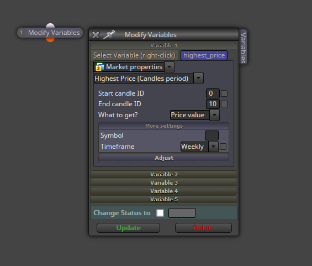Click the green Update button

pos(128,228)
